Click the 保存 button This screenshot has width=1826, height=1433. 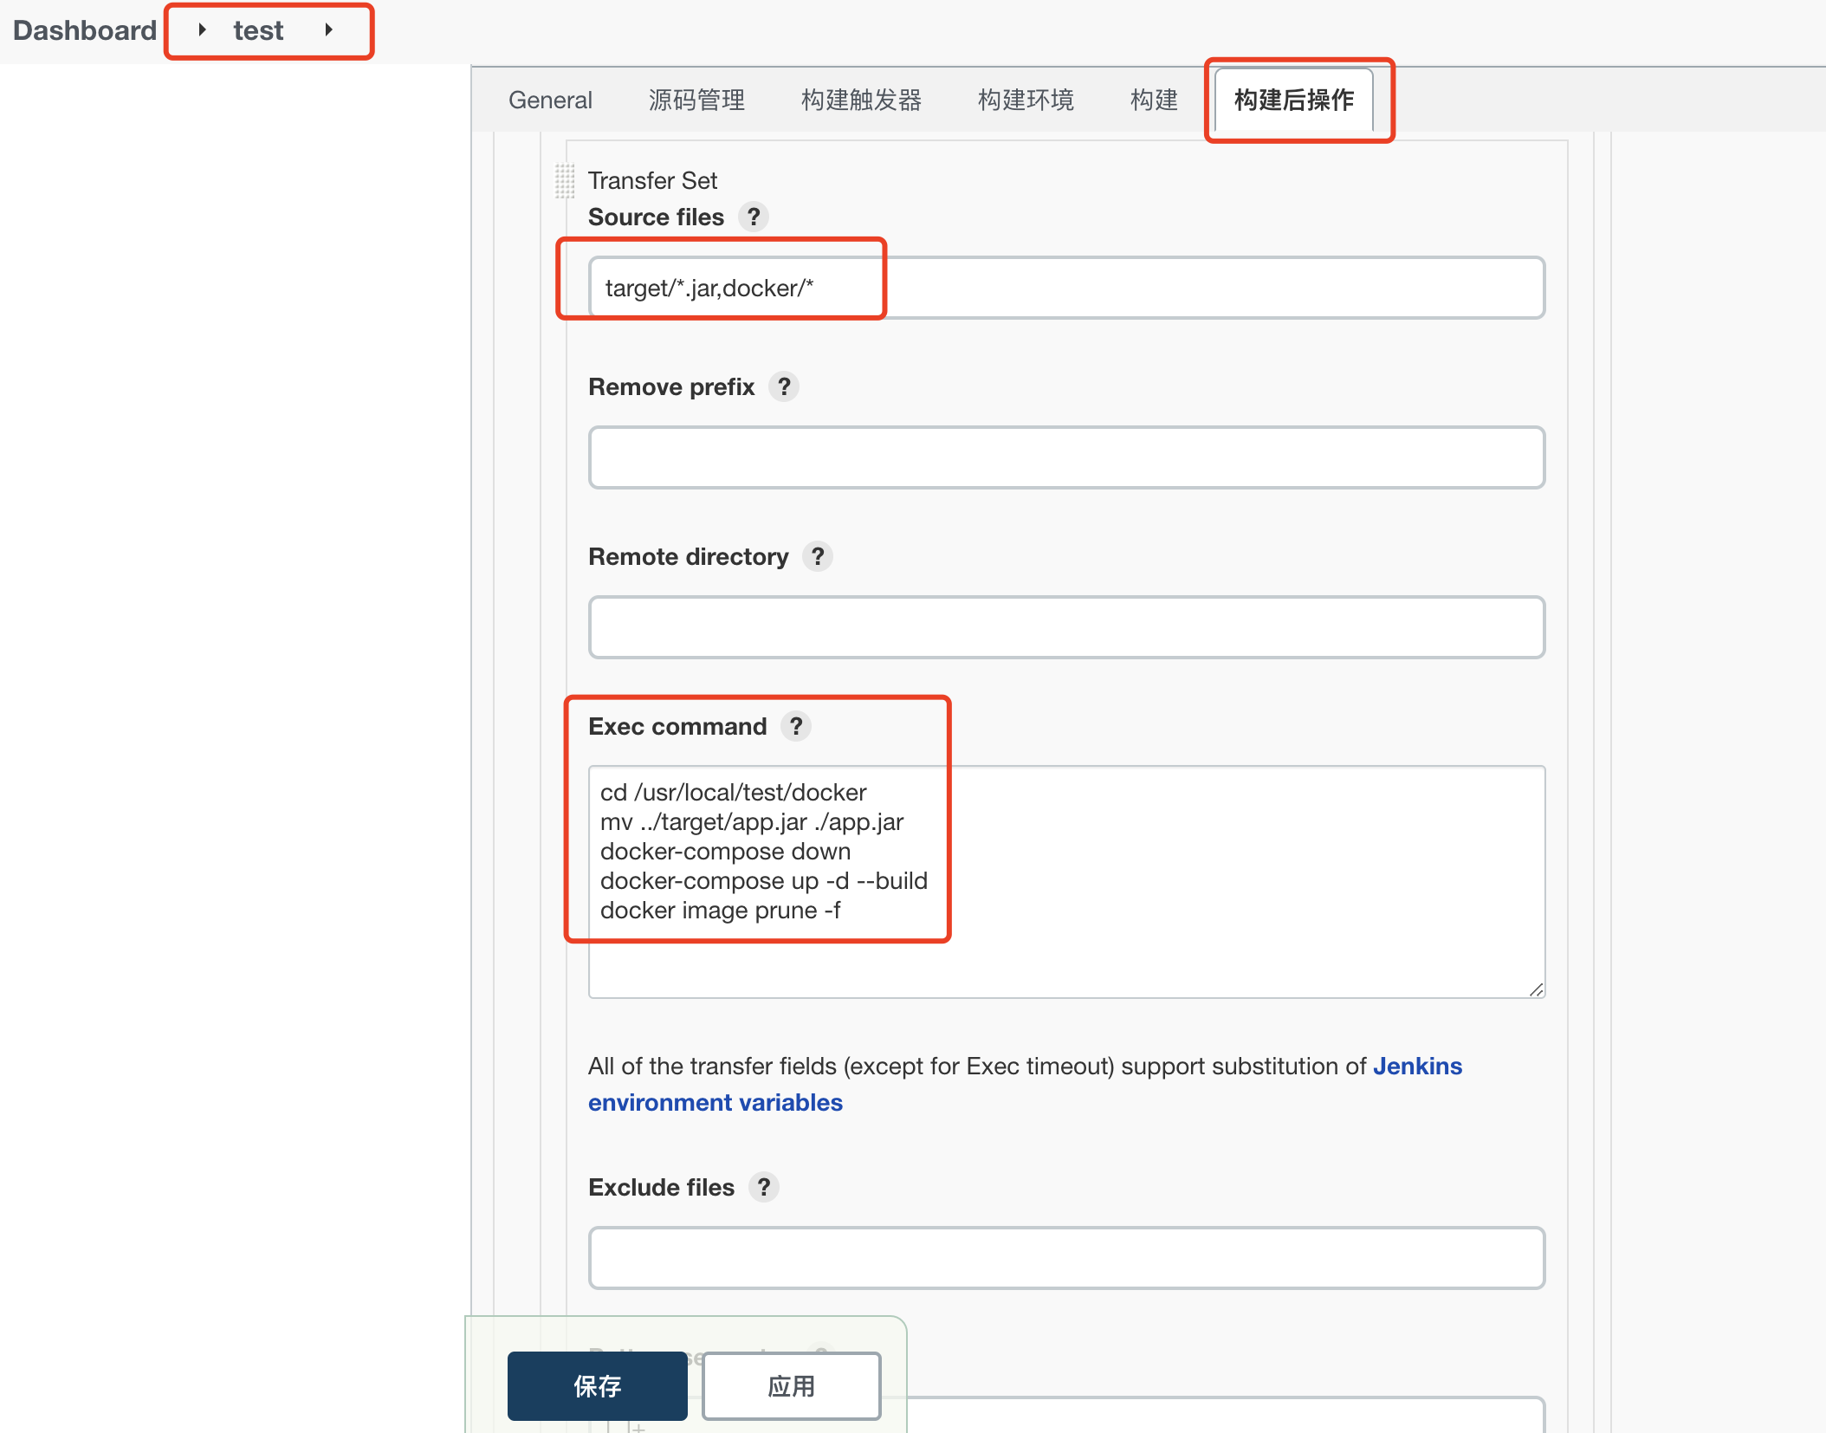[x=597, y=1385]
